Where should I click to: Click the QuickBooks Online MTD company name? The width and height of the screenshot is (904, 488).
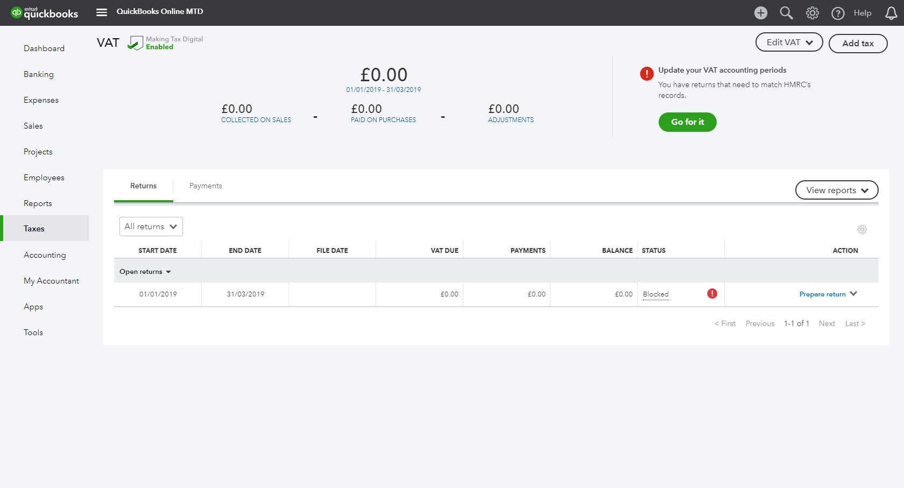click(x=160, y=11)
